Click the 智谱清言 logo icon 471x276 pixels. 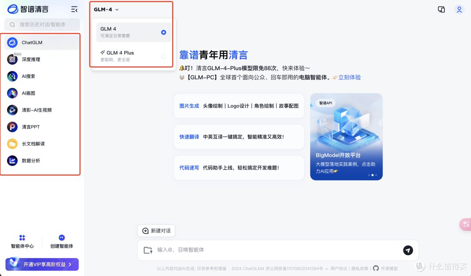pos(13,9)
